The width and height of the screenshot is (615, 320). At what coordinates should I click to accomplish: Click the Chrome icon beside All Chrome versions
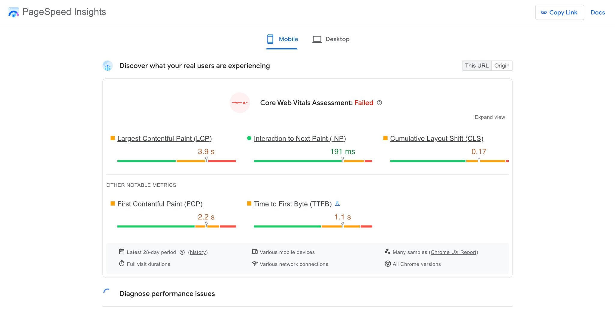pos(388,264)
